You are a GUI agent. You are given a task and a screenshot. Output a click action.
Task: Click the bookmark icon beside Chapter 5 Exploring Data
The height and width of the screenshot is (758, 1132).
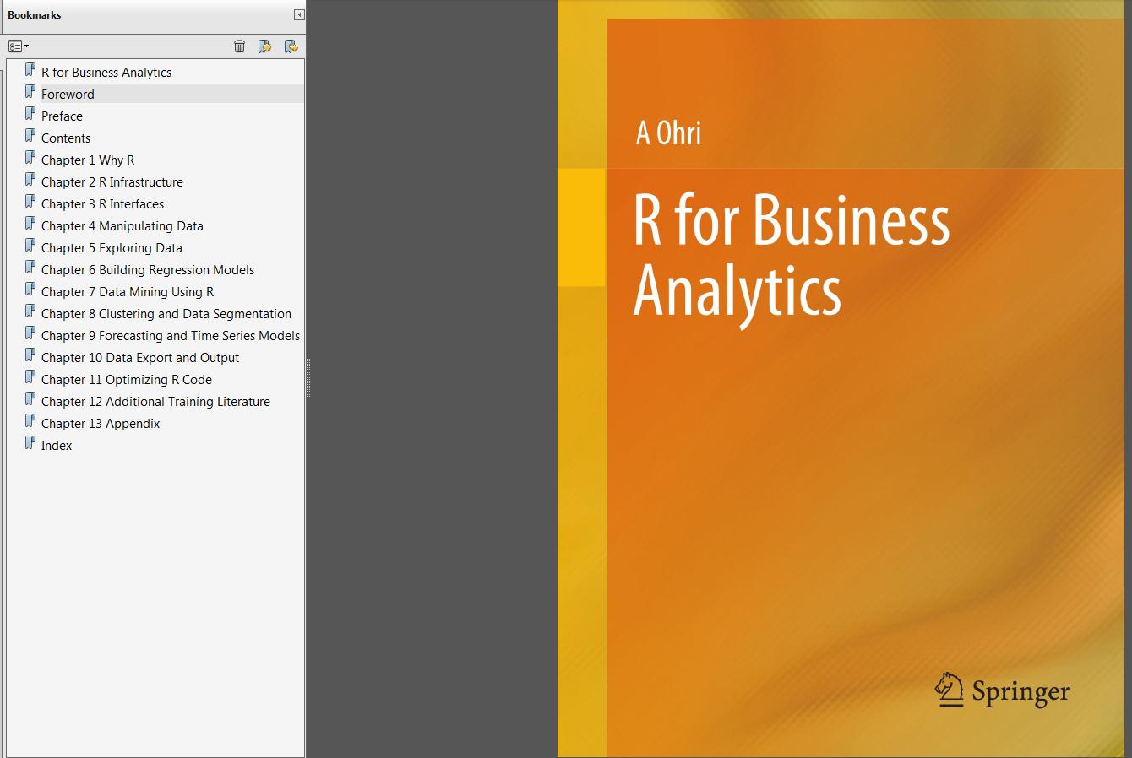coord(30,246)
